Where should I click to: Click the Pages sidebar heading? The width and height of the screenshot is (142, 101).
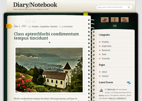(102, 65)
